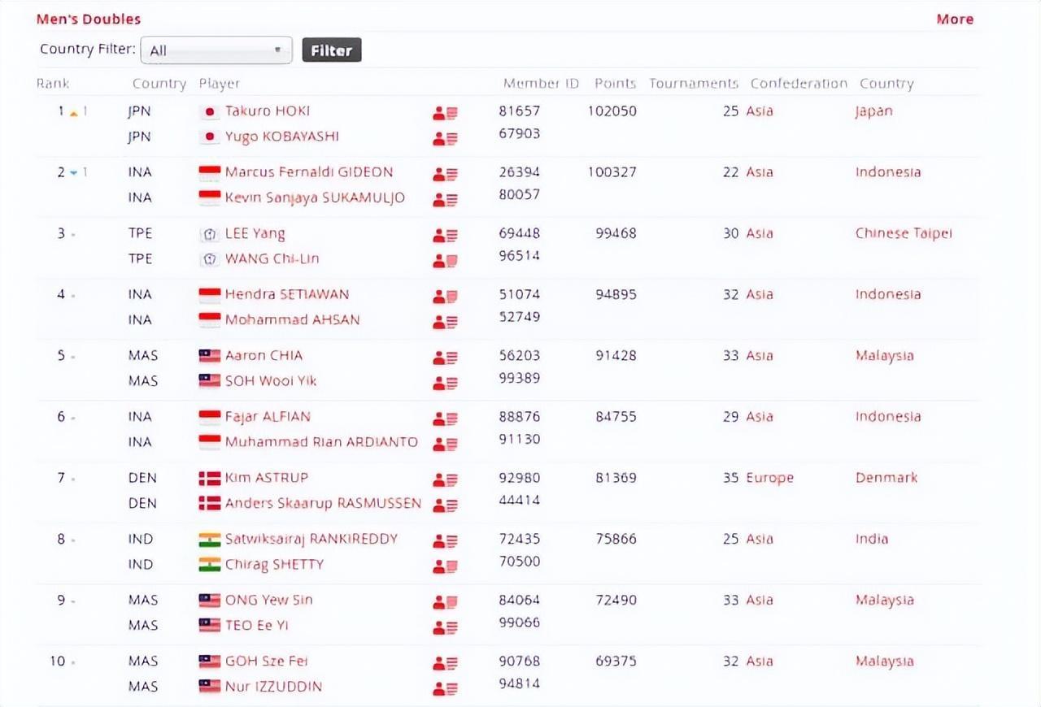The height and width of the screenshot is (707, 1041).
Task: Open Marcus Fernaldi GIDEON's player page
Action: [x=308, y=172]
